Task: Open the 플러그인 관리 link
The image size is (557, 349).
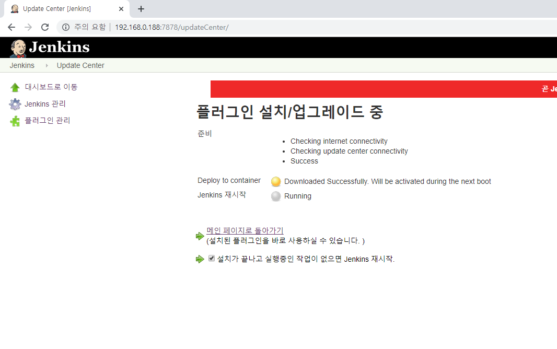Action: [x=47, y=121]
